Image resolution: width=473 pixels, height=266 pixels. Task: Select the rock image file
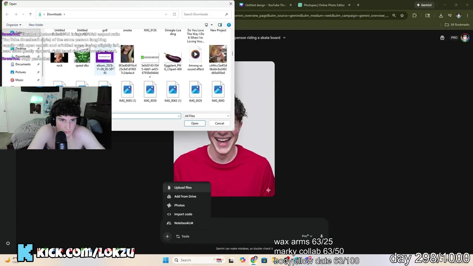59,59
